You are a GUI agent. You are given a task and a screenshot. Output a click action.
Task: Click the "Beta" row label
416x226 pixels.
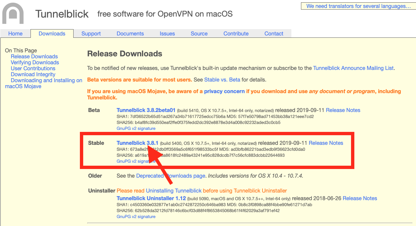coord(94,110)
